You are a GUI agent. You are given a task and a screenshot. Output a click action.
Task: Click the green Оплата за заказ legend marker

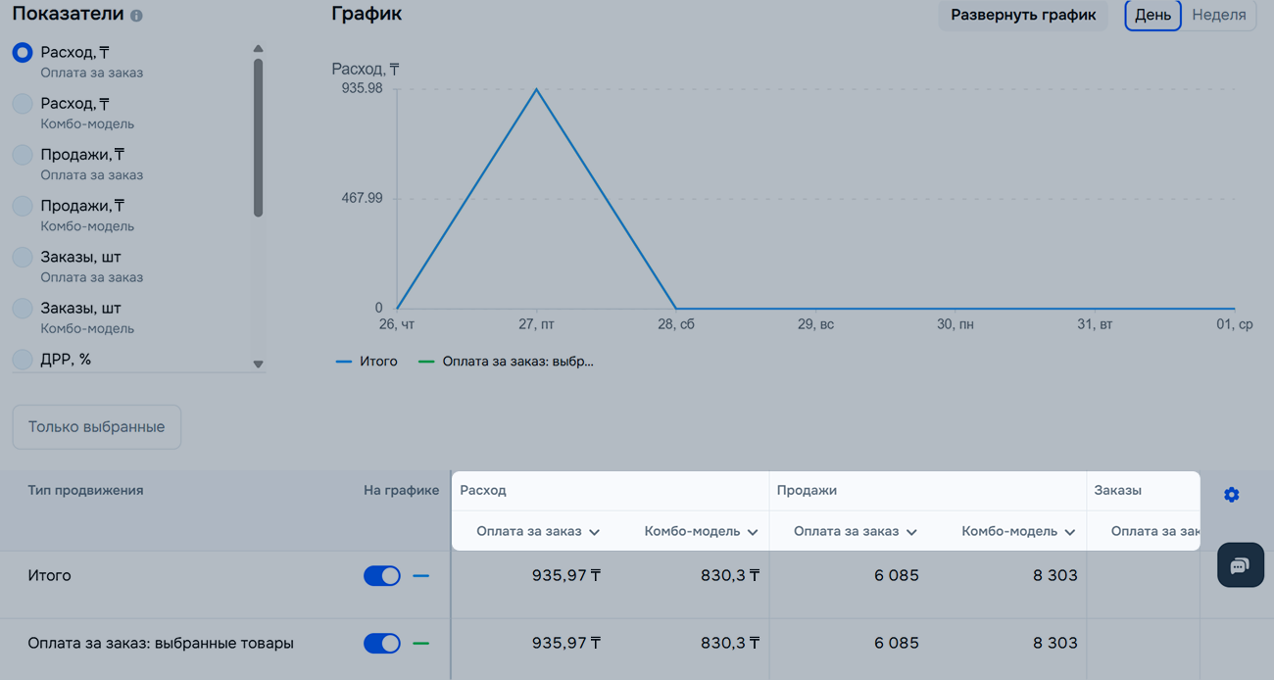(426, 362)
